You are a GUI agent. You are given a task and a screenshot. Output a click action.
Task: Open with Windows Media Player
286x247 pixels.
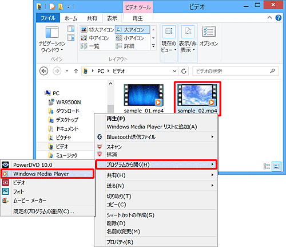click(x=47, y=174)
